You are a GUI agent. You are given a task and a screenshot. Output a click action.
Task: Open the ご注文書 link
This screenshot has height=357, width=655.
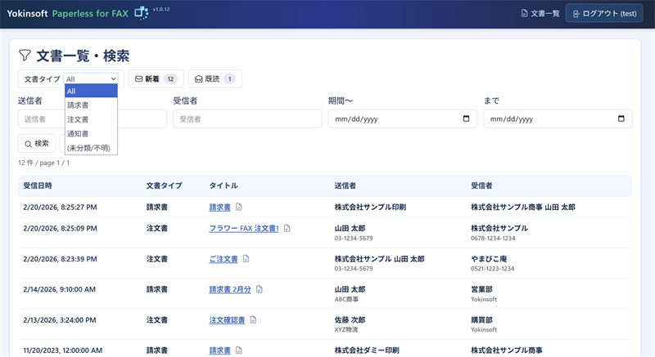[x=224, y=259]
